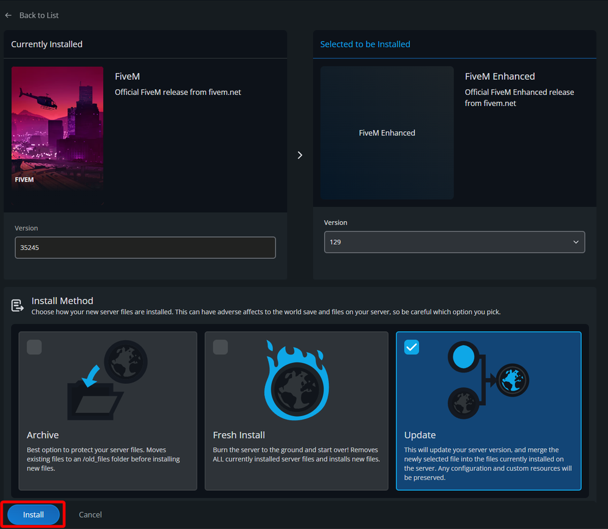Click the Install button
The image size is (608, 529).
pyautogui.click(x=33, y=514)
